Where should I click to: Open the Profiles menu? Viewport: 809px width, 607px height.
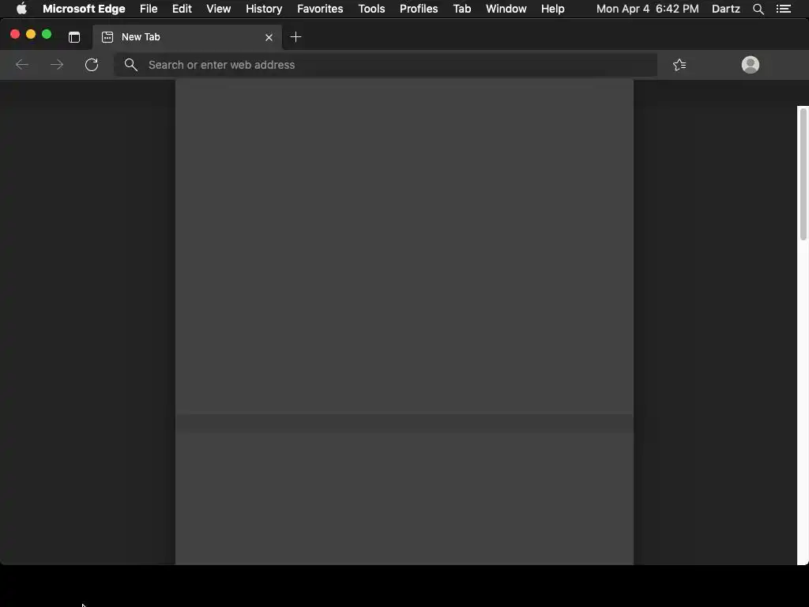419,9
